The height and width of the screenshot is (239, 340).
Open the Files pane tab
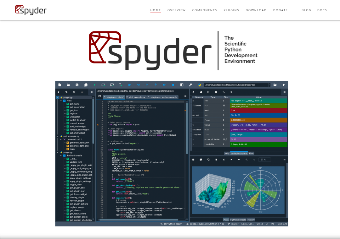(251, 153)
